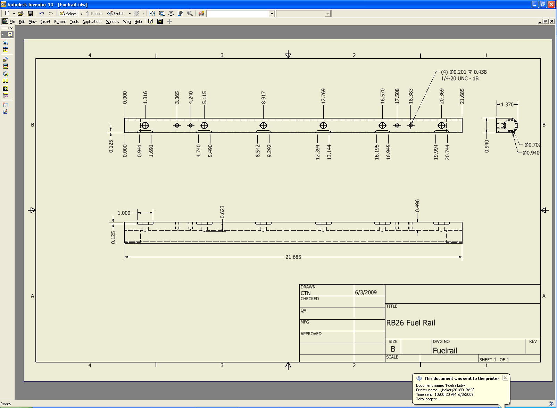Click the New Sheet tool icon
The width and height of the screenshot is (557, 408).
point(6,104)
